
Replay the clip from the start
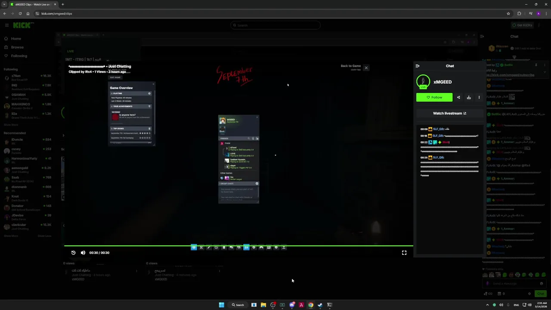coord(73,253)
